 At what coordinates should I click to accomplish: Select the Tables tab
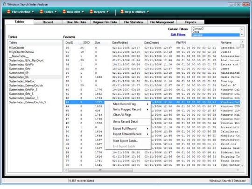click(19, 21)
